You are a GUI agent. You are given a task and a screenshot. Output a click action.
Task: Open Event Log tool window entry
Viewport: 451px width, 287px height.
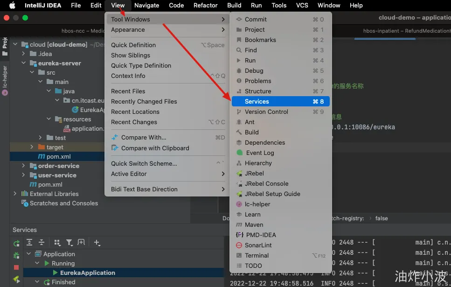pos(280,153)
